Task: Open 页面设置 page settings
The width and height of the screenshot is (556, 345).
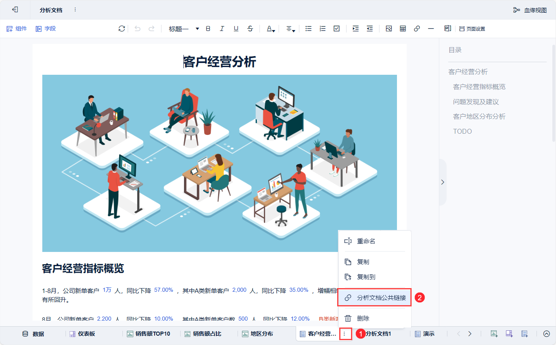Action: (472, 29)
